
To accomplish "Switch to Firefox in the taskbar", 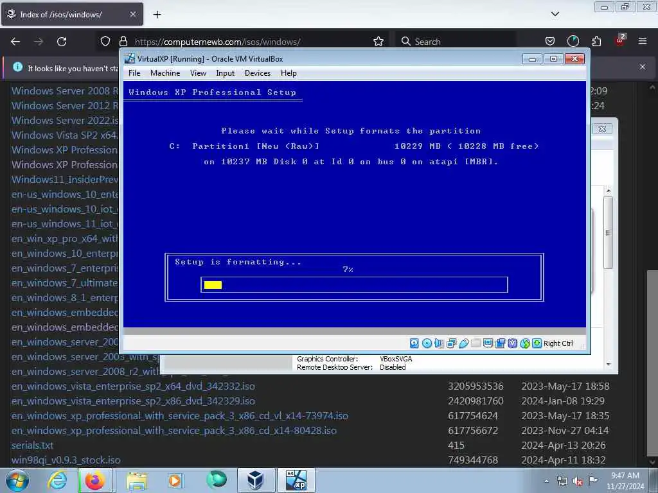I will (95, 480).
